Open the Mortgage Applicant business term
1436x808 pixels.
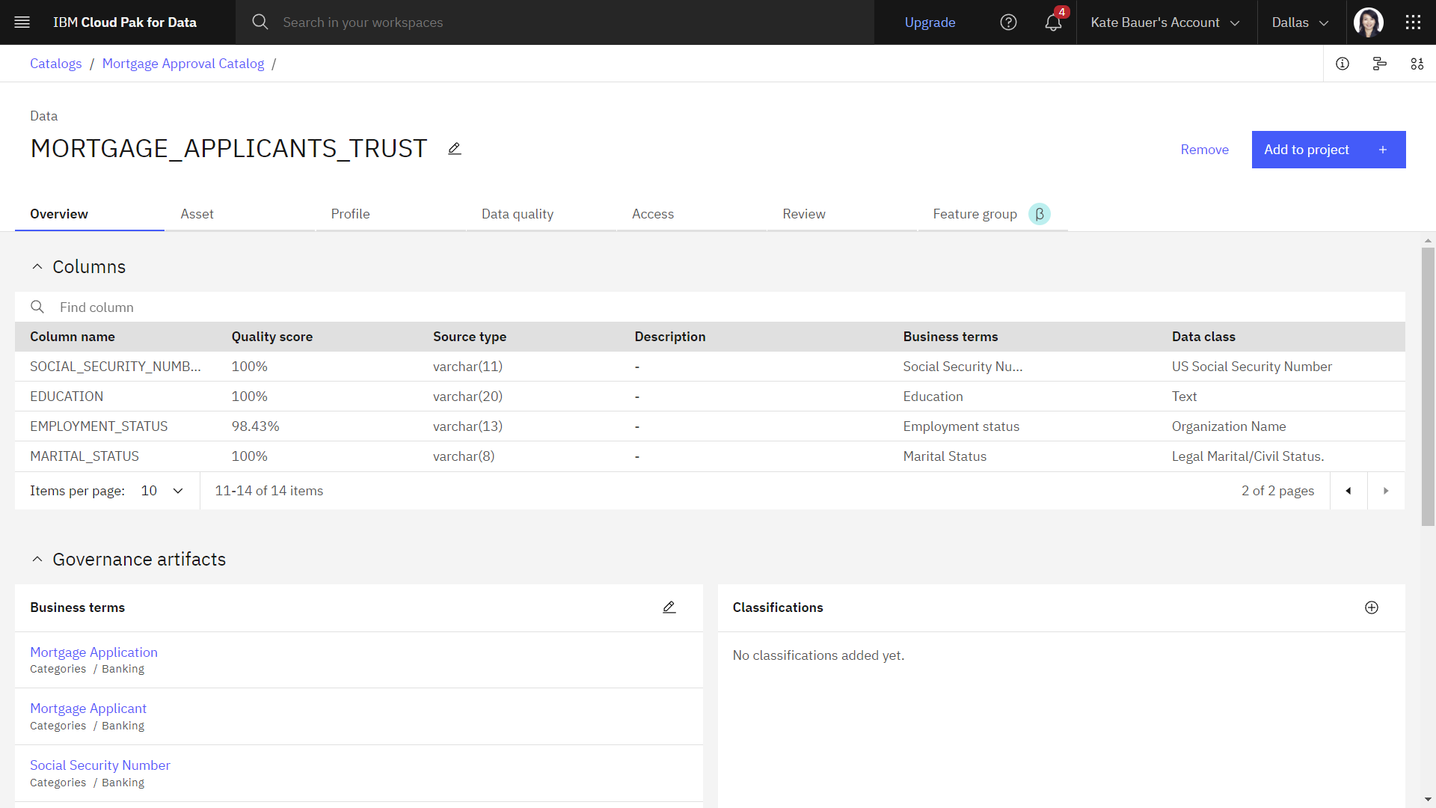click(x=88, y=708)
